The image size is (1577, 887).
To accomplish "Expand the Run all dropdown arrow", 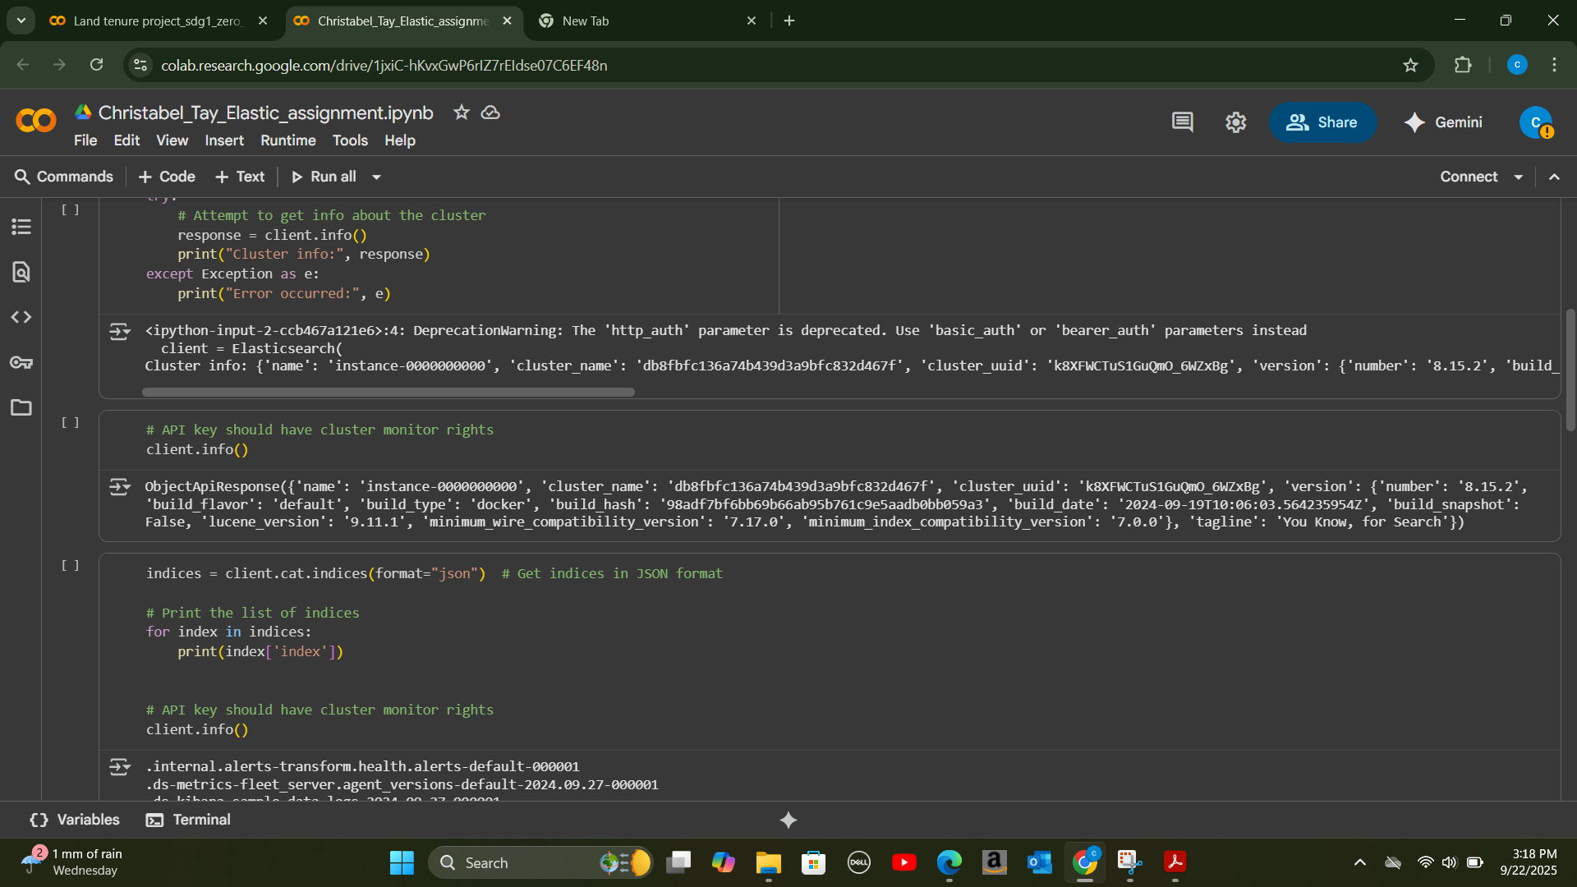I will pyautogui.click(x=376, y=177).
